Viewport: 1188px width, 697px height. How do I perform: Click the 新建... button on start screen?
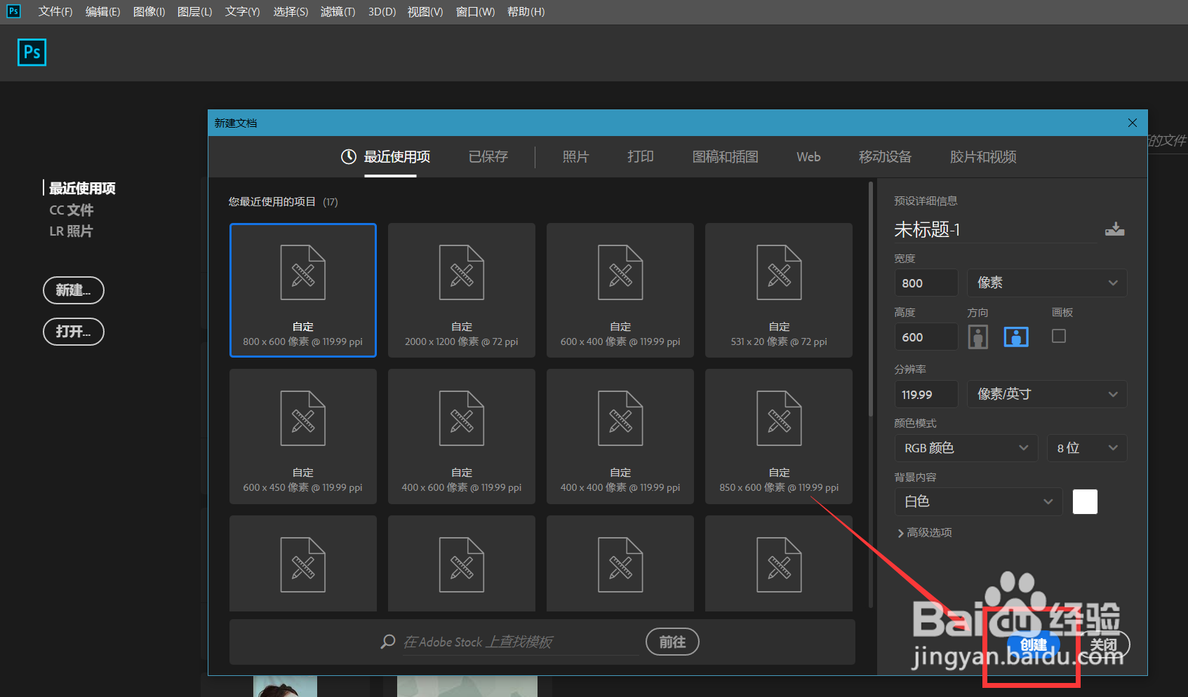[x=74, y=290]
